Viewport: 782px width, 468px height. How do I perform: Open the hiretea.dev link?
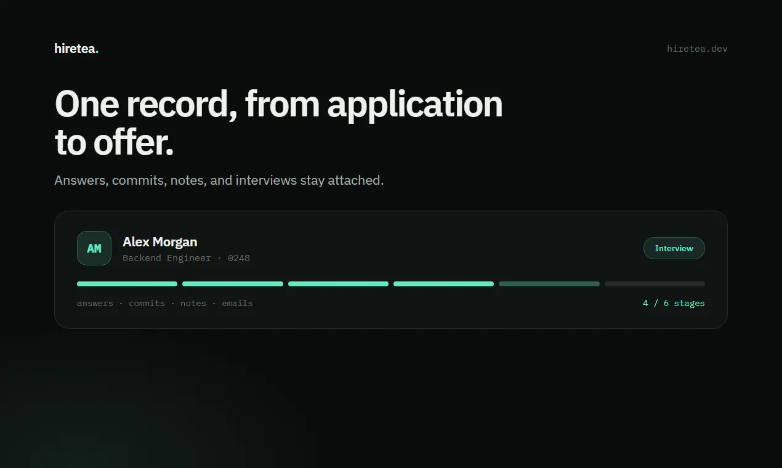pos(697,49)
